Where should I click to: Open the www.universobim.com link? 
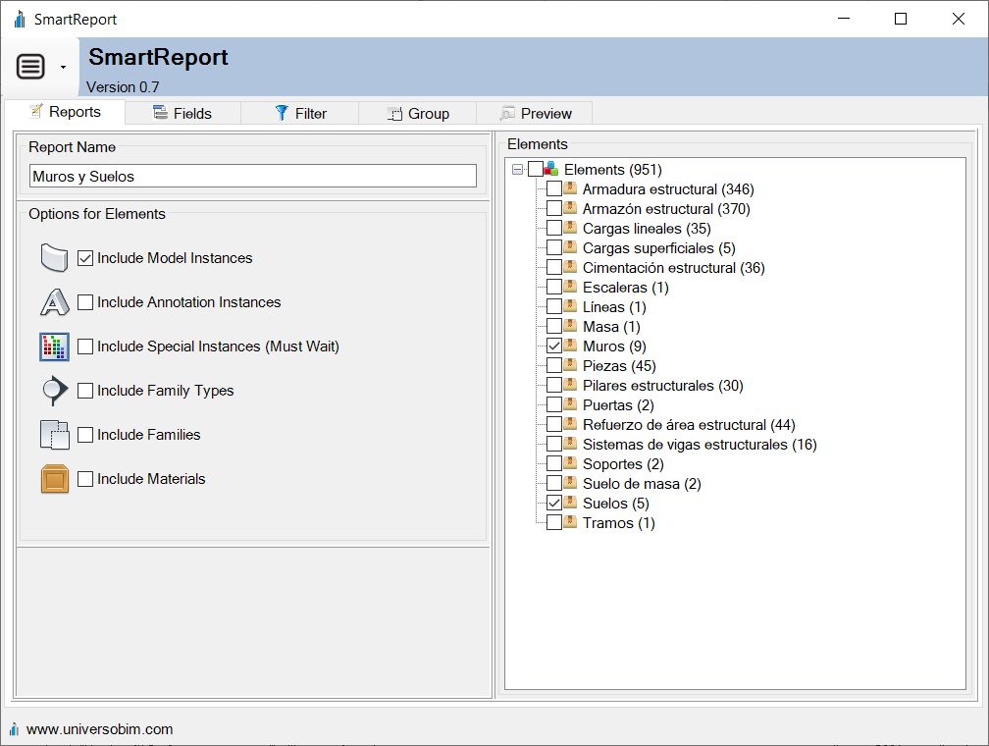[100, 729]
